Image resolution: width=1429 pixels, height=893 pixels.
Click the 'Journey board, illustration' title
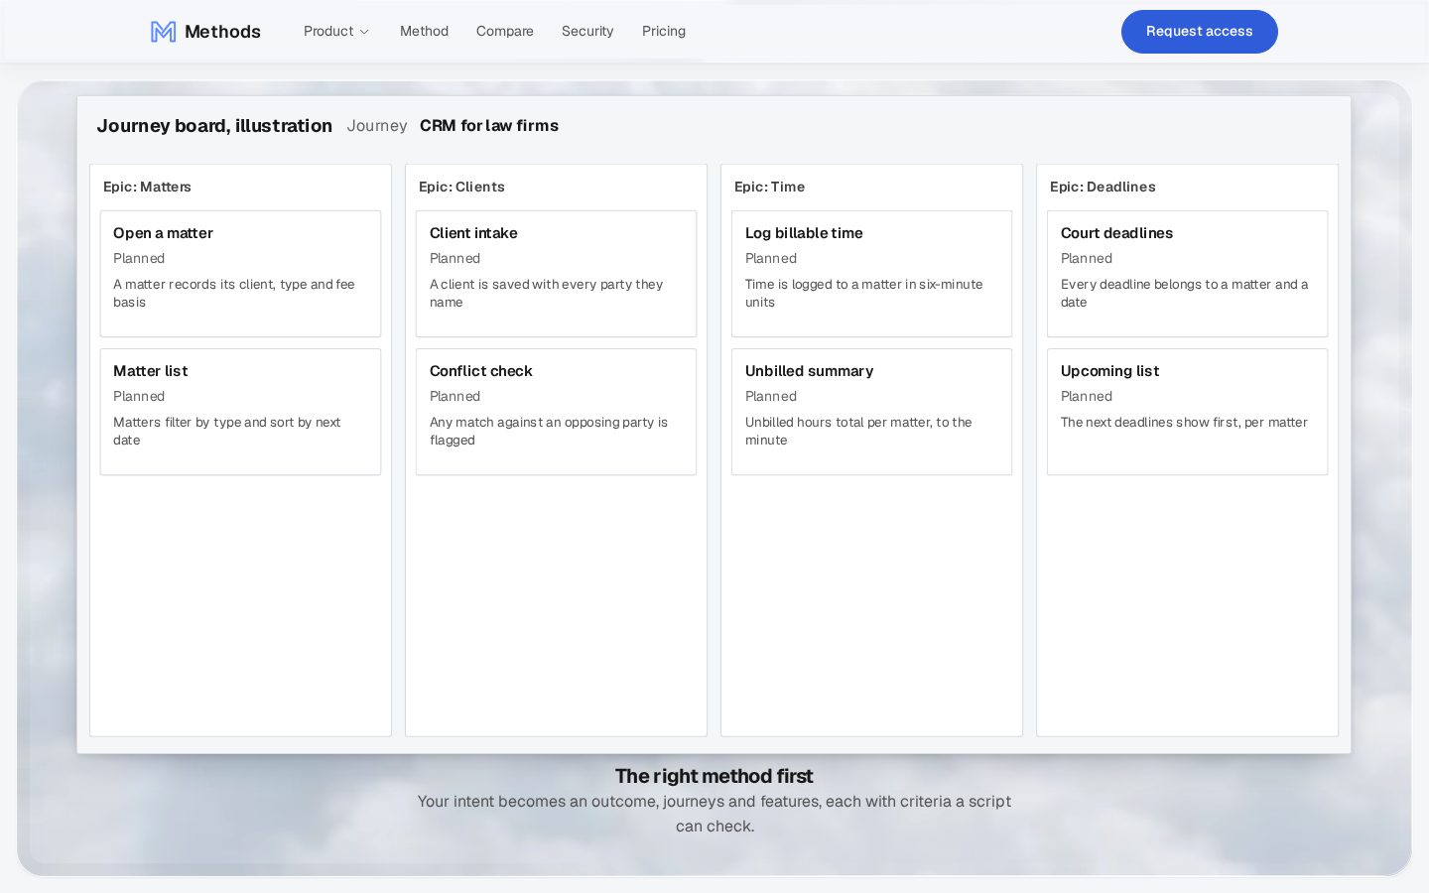pyautogui.click(x=214, y=126)
